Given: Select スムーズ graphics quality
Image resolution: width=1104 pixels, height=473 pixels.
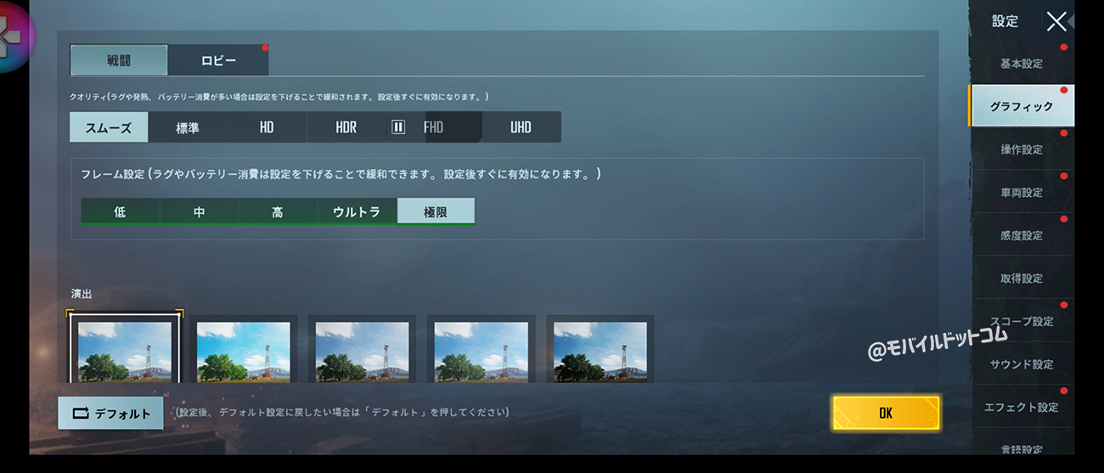Looking at the screenshot, I should tap(109, 127).
